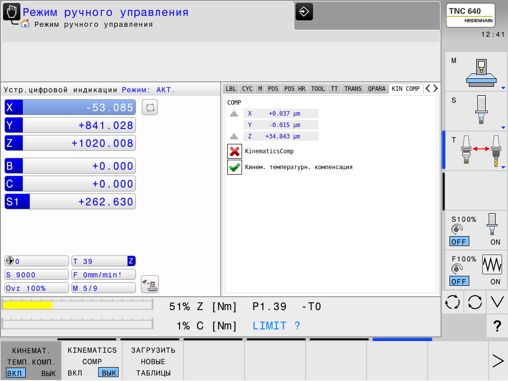Screen dimensions: 508x381
Task: Click the machine probe icon near M 5/9
Action: (150, 284)
